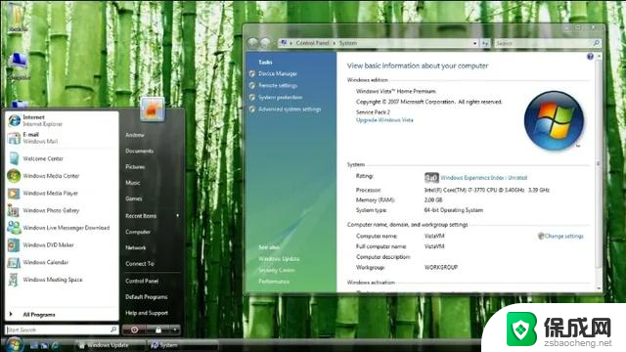Open shutdown options arrow in Start menu
This screenshot has height=352, width=626.
pos(175,330)
